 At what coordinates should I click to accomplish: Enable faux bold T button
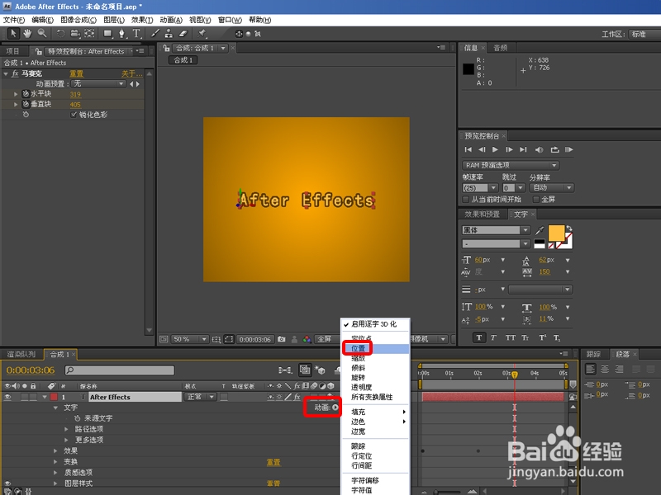479,337
